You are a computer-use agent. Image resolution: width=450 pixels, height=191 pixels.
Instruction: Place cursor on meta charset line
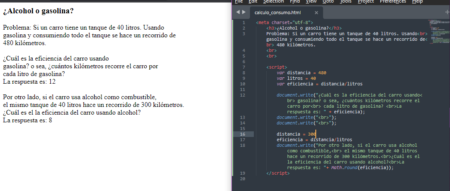[284, 22]
